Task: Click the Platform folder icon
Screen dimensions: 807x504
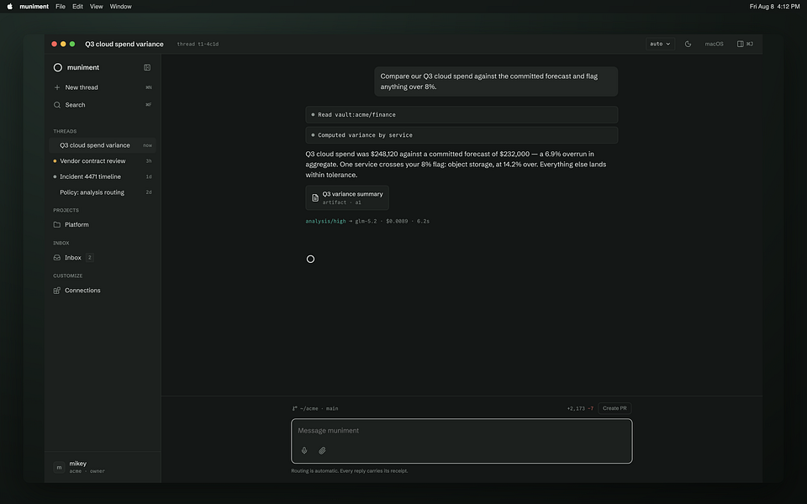Action: [57, 225]
